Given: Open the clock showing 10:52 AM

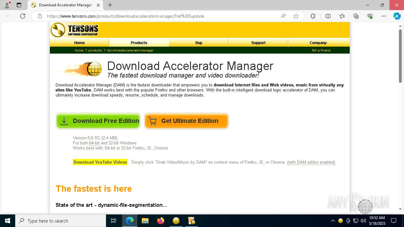Looking at the screenshot, I should (x=377, y=221).
